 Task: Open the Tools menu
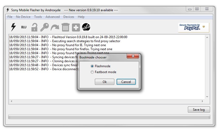(x=38, y=17)
